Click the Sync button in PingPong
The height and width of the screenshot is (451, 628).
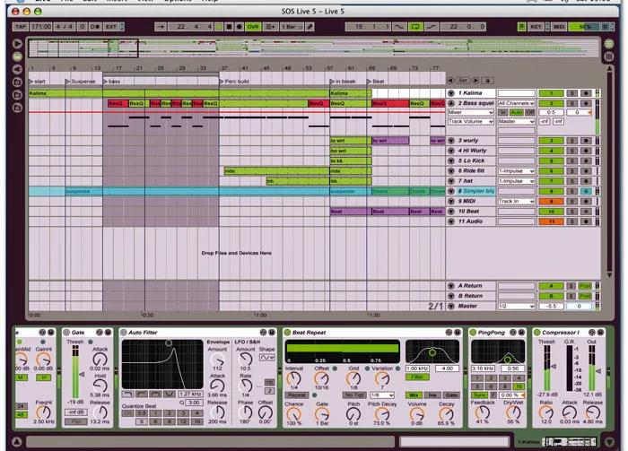click(x=479, y=395)
